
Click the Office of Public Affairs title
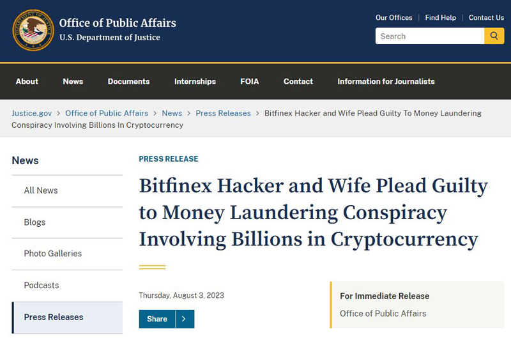[118, 23]
